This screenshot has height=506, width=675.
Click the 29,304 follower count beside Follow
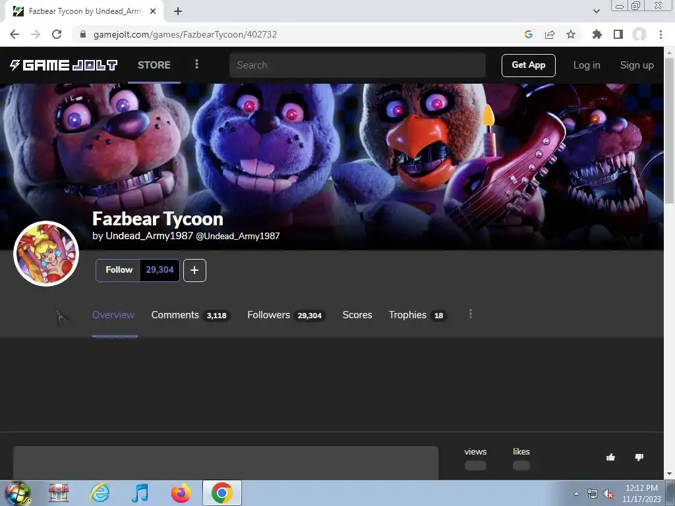tap(160, 269)
